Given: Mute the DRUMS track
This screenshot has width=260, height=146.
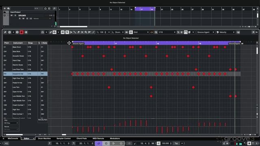Looking at the screenshot, I should [x=11, y=15].
